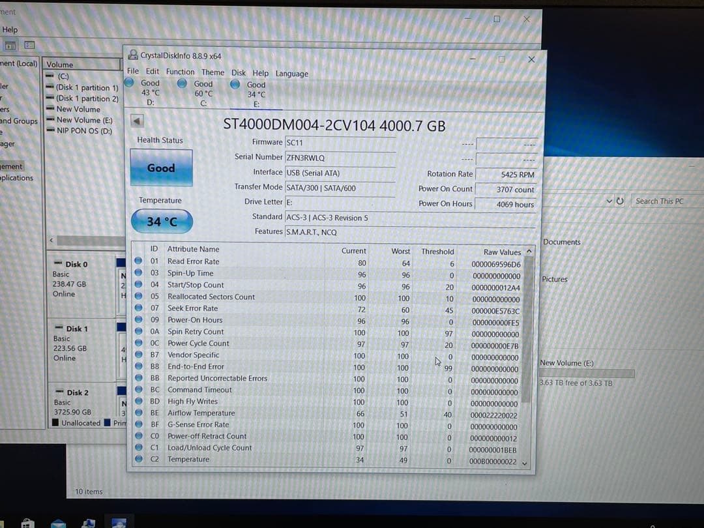Image resolution: width=704 pixels, height=528 pixels.
Task: Click the Airflow Temperature status circle
Action: tap(138, 412)
